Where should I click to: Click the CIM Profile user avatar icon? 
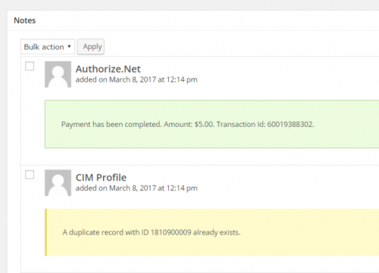58,183
